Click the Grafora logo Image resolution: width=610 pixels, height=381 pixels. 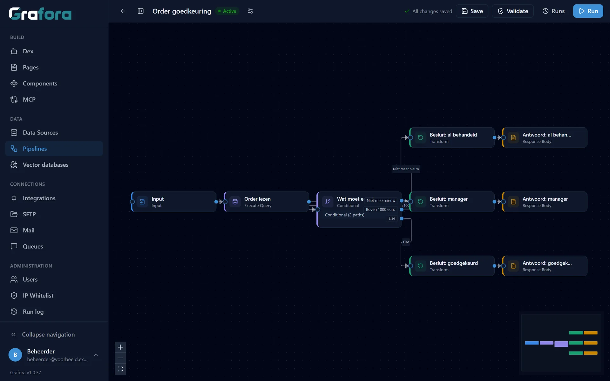pos(40,14)
